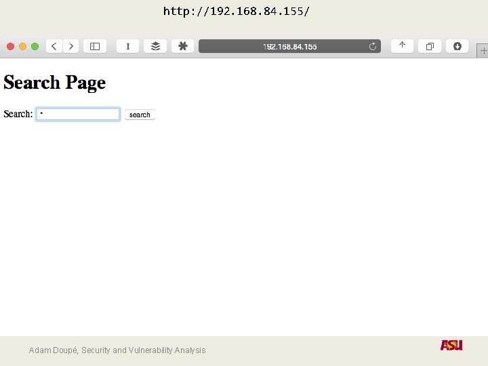Click the asterisk extension toolbar icon
Viewport: 488px width, 366px height.
pos(182,46)
